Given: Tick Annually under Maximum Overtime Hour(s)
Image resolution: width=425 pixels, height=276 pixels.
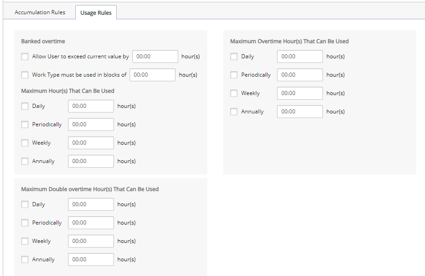Looking at the screenshot, I should (234, 112).
